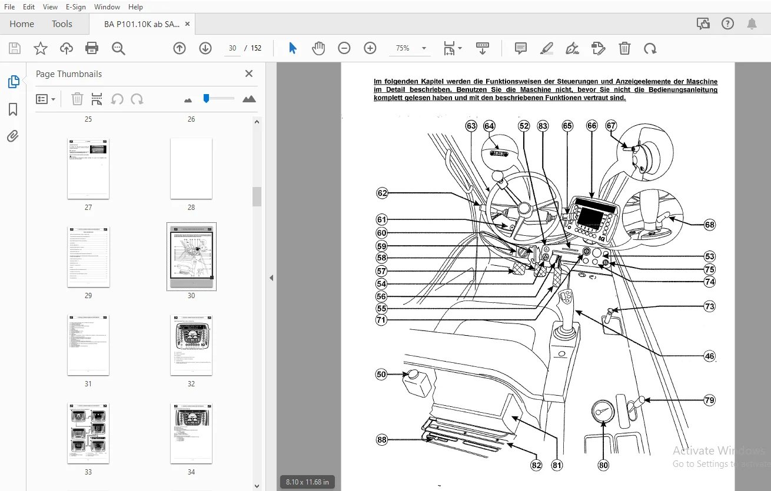Open the E-Sign menu
The image size is (771, 491).
(75, 7)
